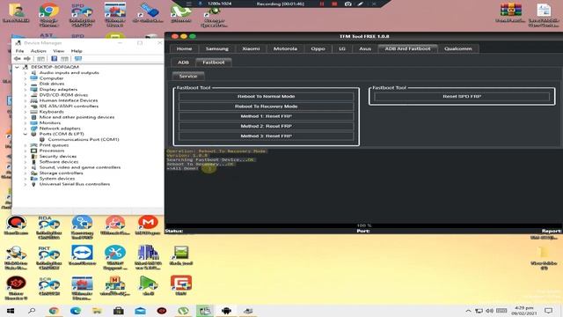The height and width of the screenshot is (317, 563).
Task: Open the red M MEGAsync desktop icon
Action: (148, 225)
